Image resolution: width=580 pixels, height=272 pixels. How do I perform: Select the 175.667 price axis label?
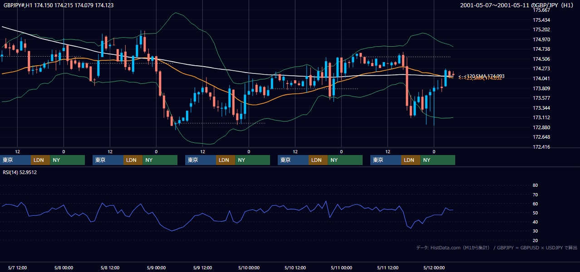coord(541,10)
